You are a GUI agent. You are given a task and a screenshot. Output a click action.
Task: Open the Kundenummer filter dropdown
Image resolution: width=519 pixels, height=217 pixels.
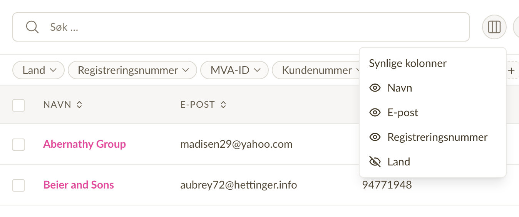(316, 70)
